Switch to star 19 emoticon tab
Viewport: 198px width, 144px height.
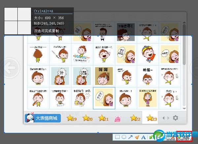(x=72, y=118)
